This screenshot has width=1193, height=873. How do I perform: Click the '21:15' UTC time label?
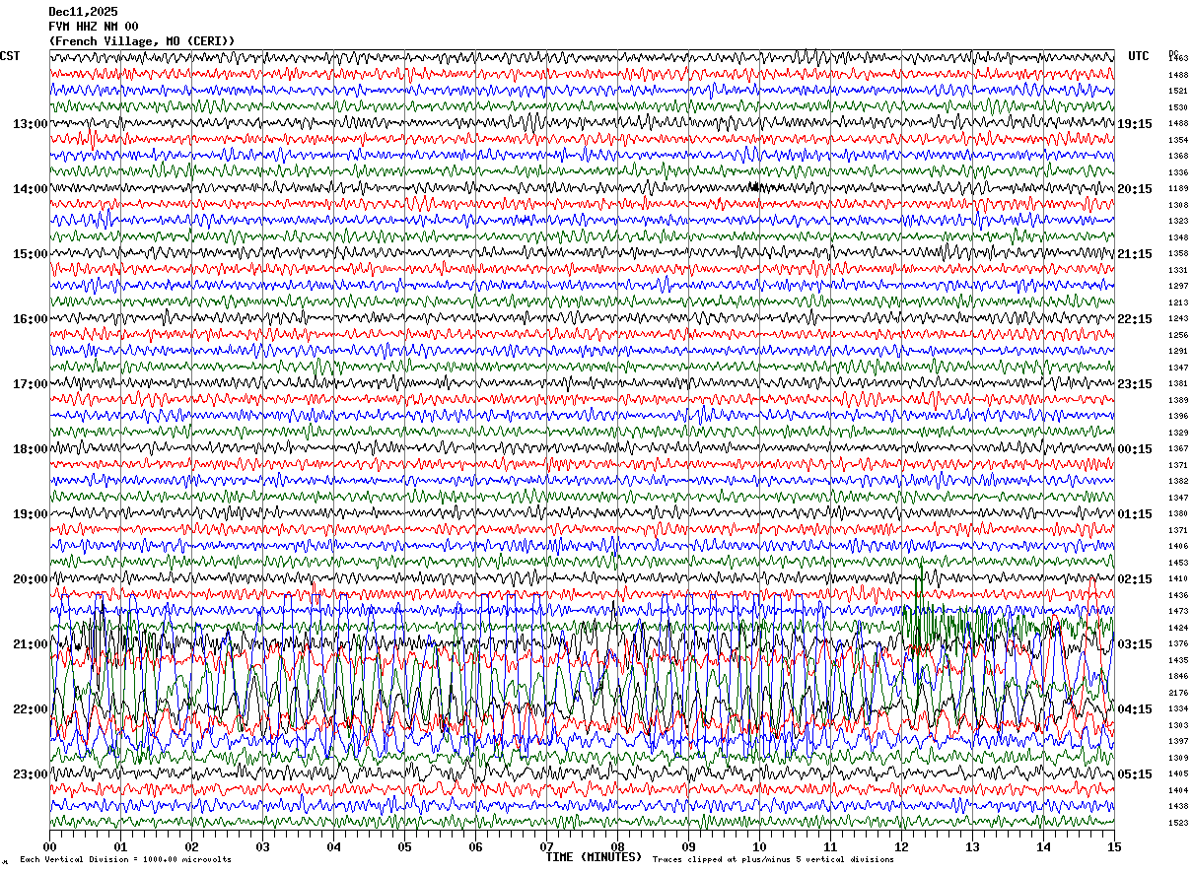pyautogui.click(x=1135, y=254)
